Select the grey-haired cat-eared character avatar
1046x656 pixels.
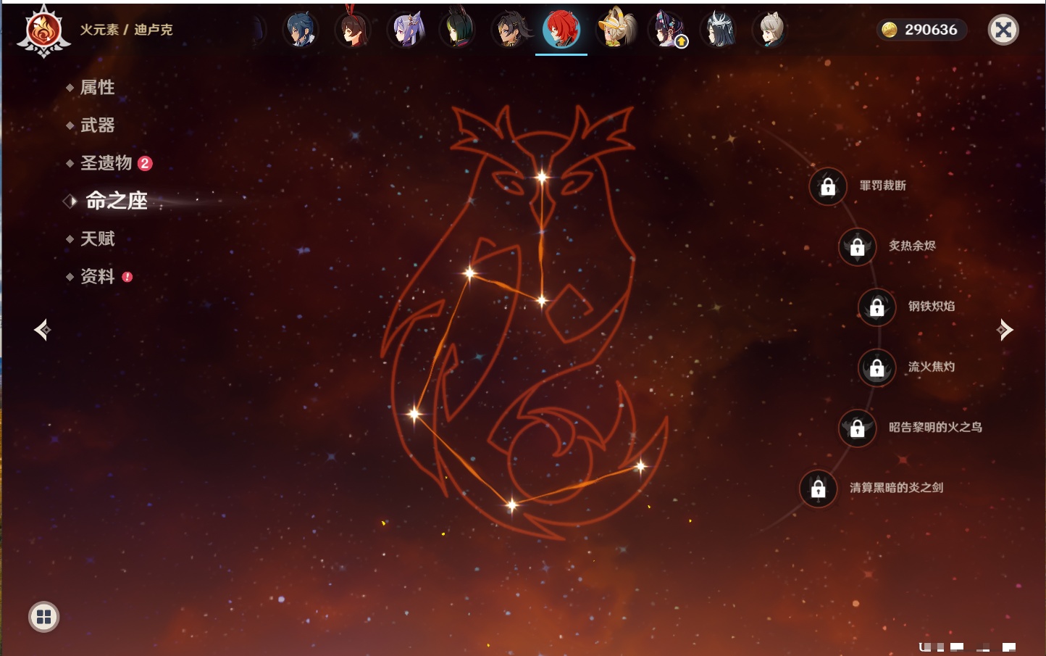point(771,30)
